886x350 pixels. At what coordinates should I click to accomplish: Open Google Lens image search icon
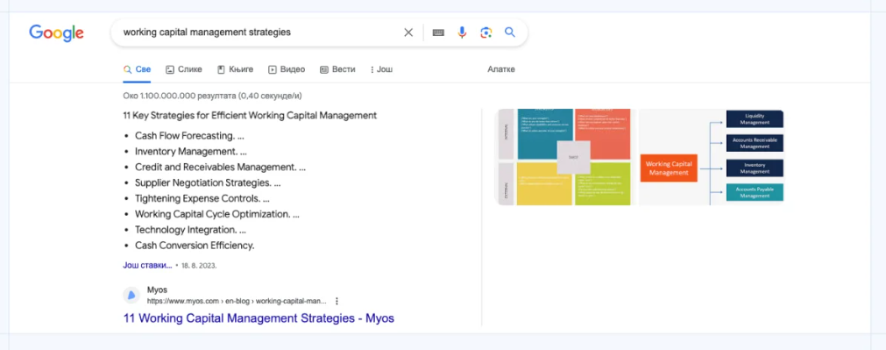coord(486,32)
